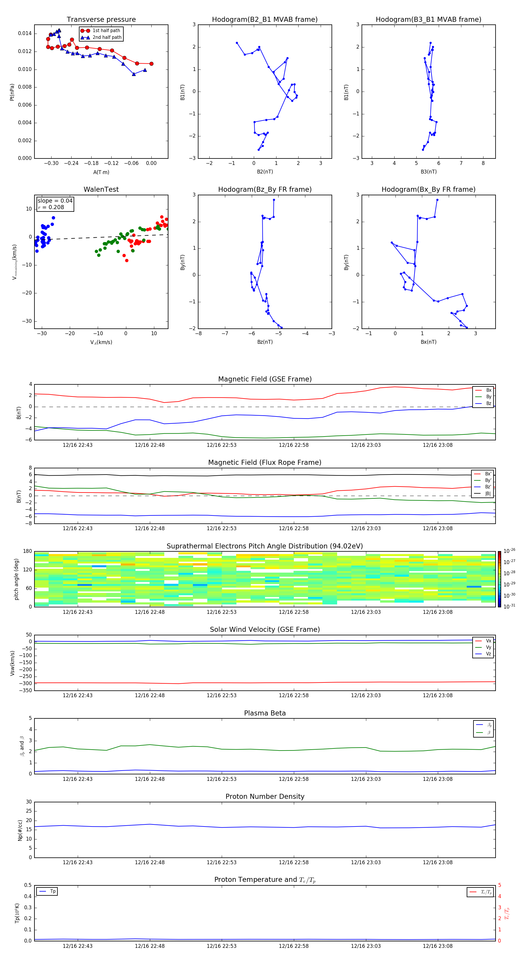The width and height of the screenshot is (530, 972).
Task: Select the Te/Tp legend entry
Action: point(481,892)
